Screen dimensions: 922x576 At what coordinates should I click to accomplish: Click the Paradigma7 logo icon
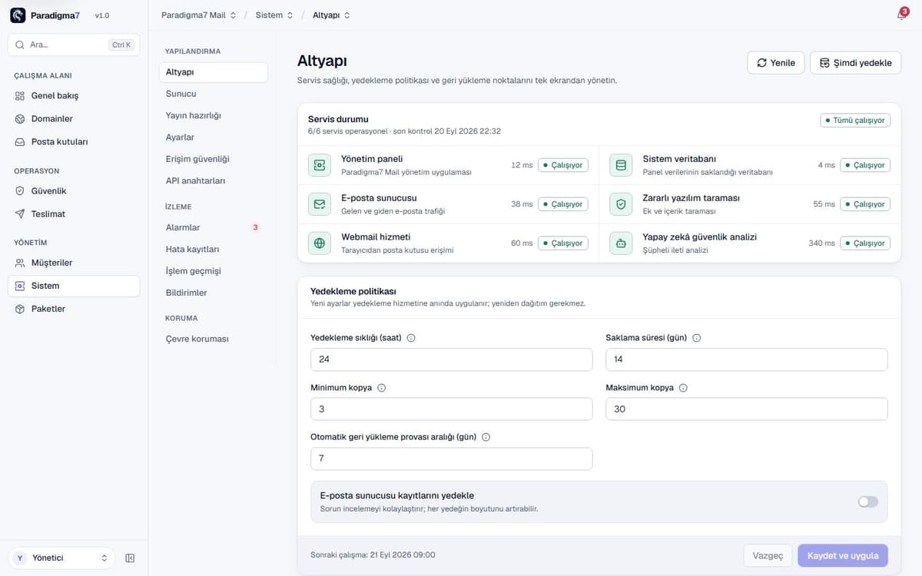[18, 15]
